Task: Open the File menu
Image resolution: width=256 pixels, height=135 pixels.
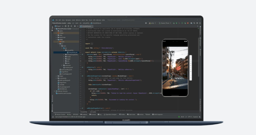Action: [x=57, y=20]
